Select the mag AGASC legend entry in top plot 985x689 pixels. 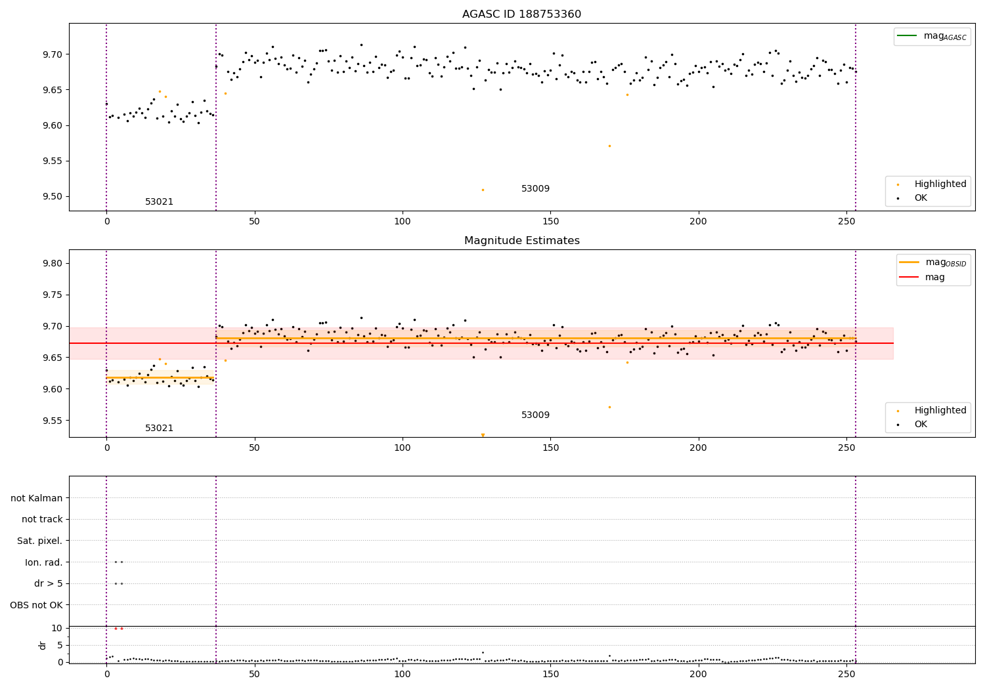tap(932, 36)
